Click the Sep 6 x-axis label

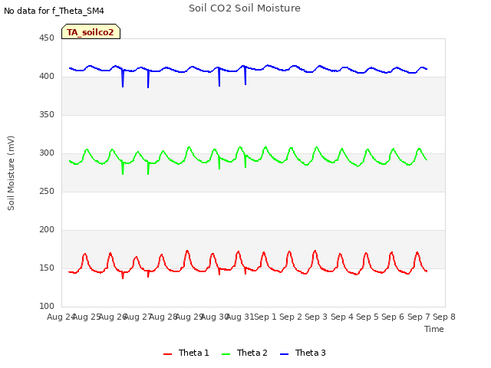[x=393, y=317]
